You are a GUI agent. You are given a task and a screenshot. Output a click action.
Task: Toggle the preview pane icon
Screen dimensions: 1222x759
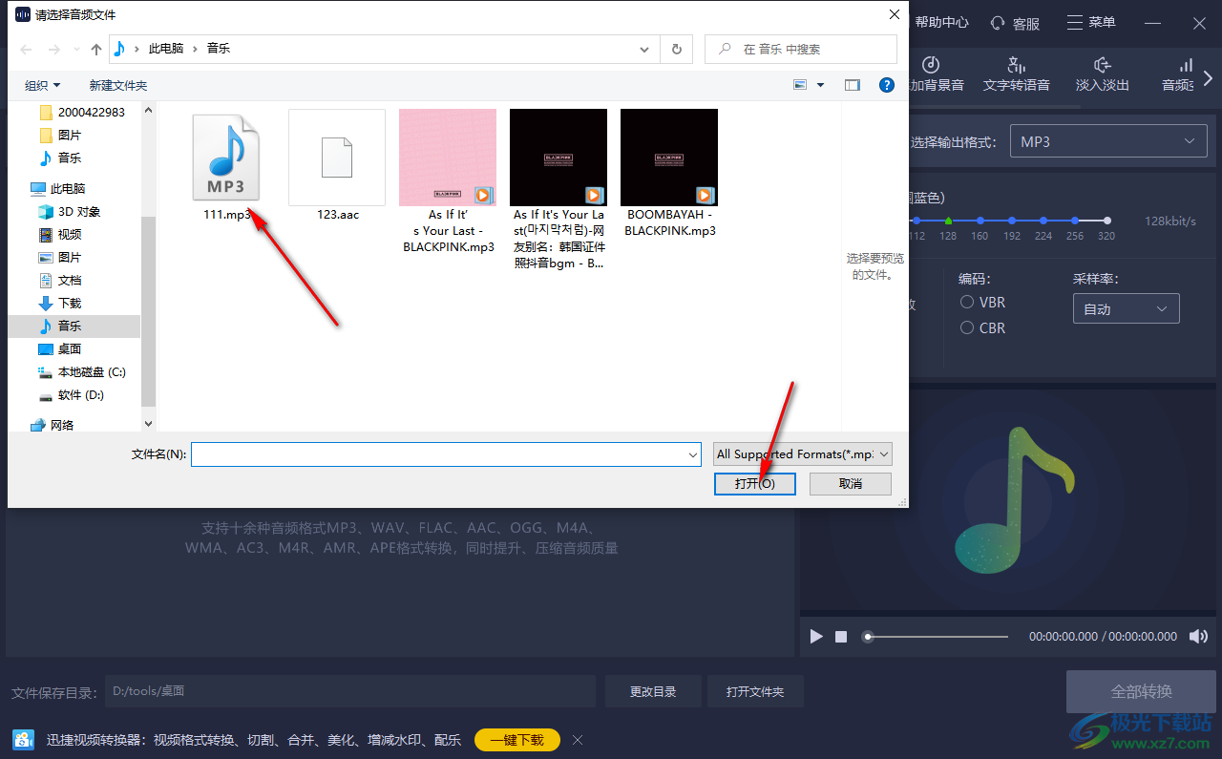pos(853,85)
